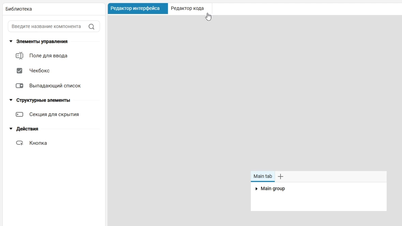Screen dimensions: 402x226
Task: Collapse the Действия category arrow
Action: pyautogui.click(x=11, y=129)
